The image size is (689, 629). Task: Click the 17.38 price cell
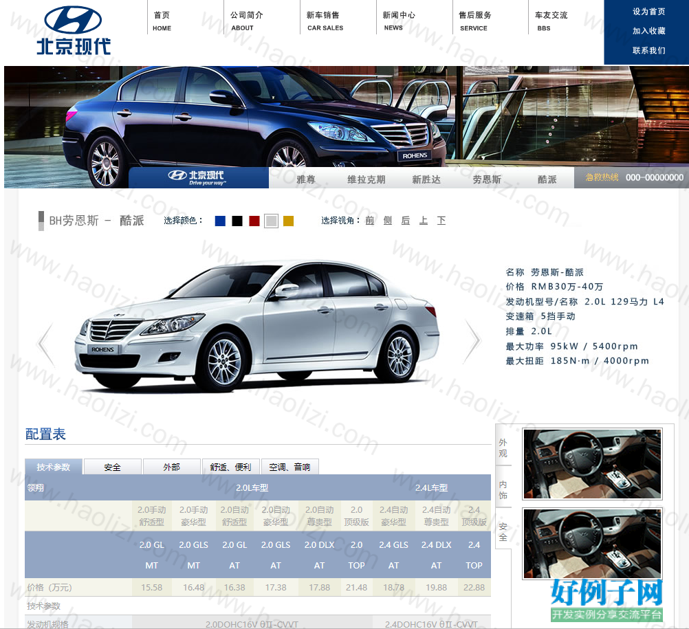click(x=276, y=587)
